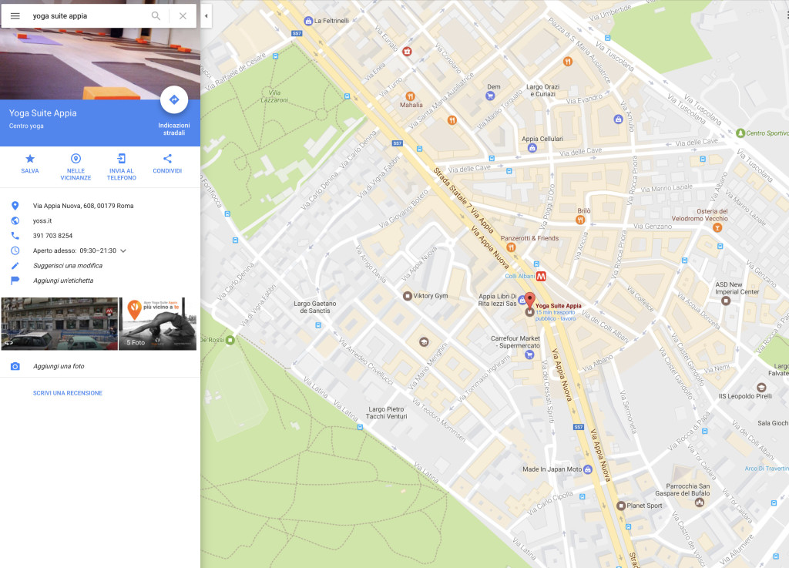
Task: Click in the search input field
Action: coord(85,15)
